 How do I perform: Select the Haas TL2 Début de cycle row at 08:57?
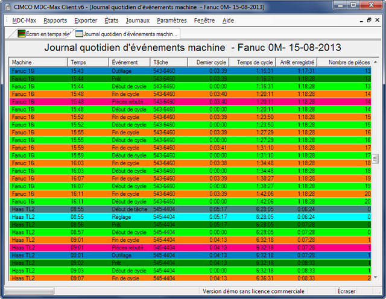click(191, 232)
